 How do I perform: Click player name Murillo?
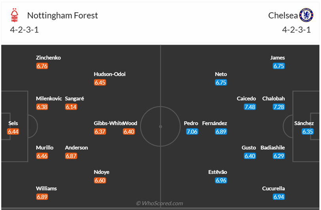[x=45, y=147]
